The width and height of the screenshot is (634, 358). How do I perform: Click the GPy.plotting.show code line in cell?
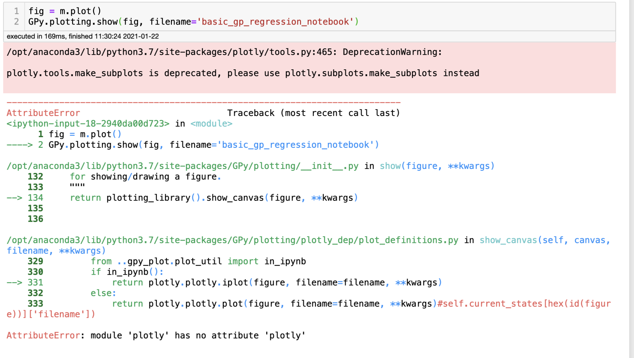pos(193,22)
